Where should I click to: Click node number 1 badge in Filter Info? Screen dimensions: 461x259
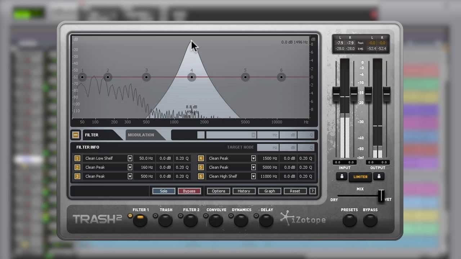point(77,158)
